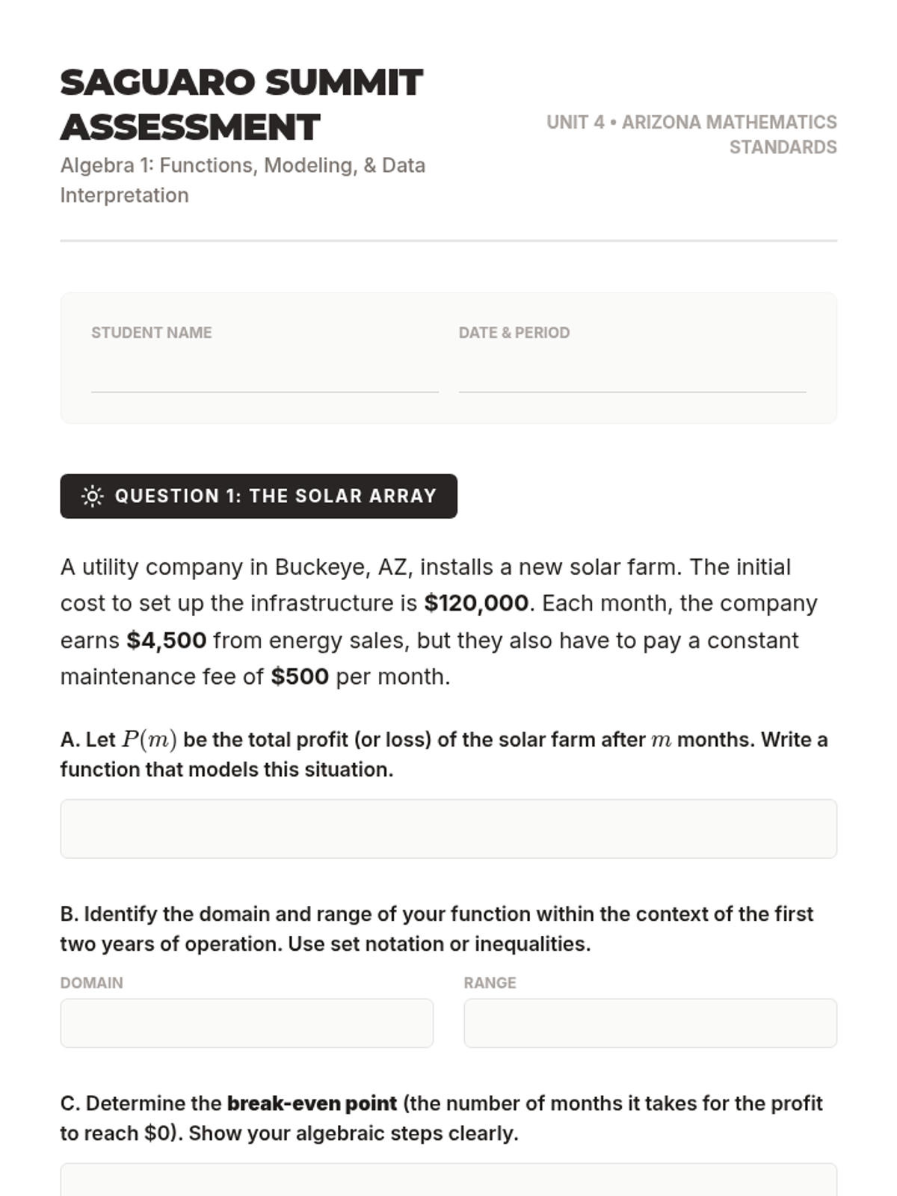Click the answer box for part C
This screenshot has width=897, height=1196.
449,1181
